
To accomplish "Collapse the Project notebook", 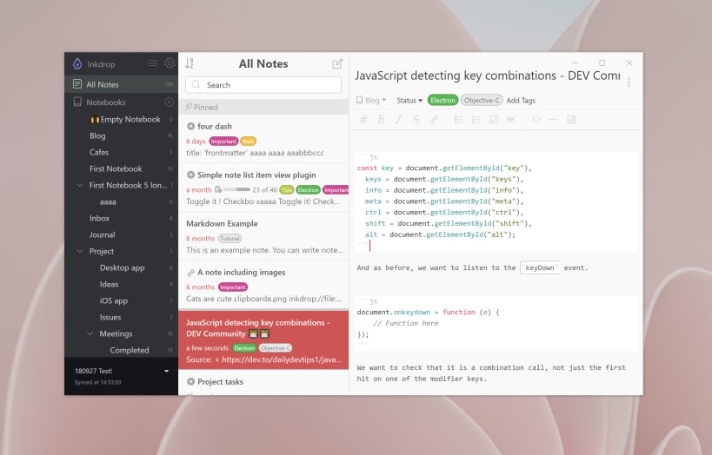I will [79, 251].
